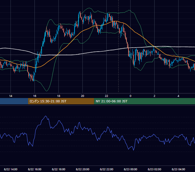This screenshot has width=195, height=172.
Task: Click the 8/22 20:00 date label
Action: click(83, 169)
